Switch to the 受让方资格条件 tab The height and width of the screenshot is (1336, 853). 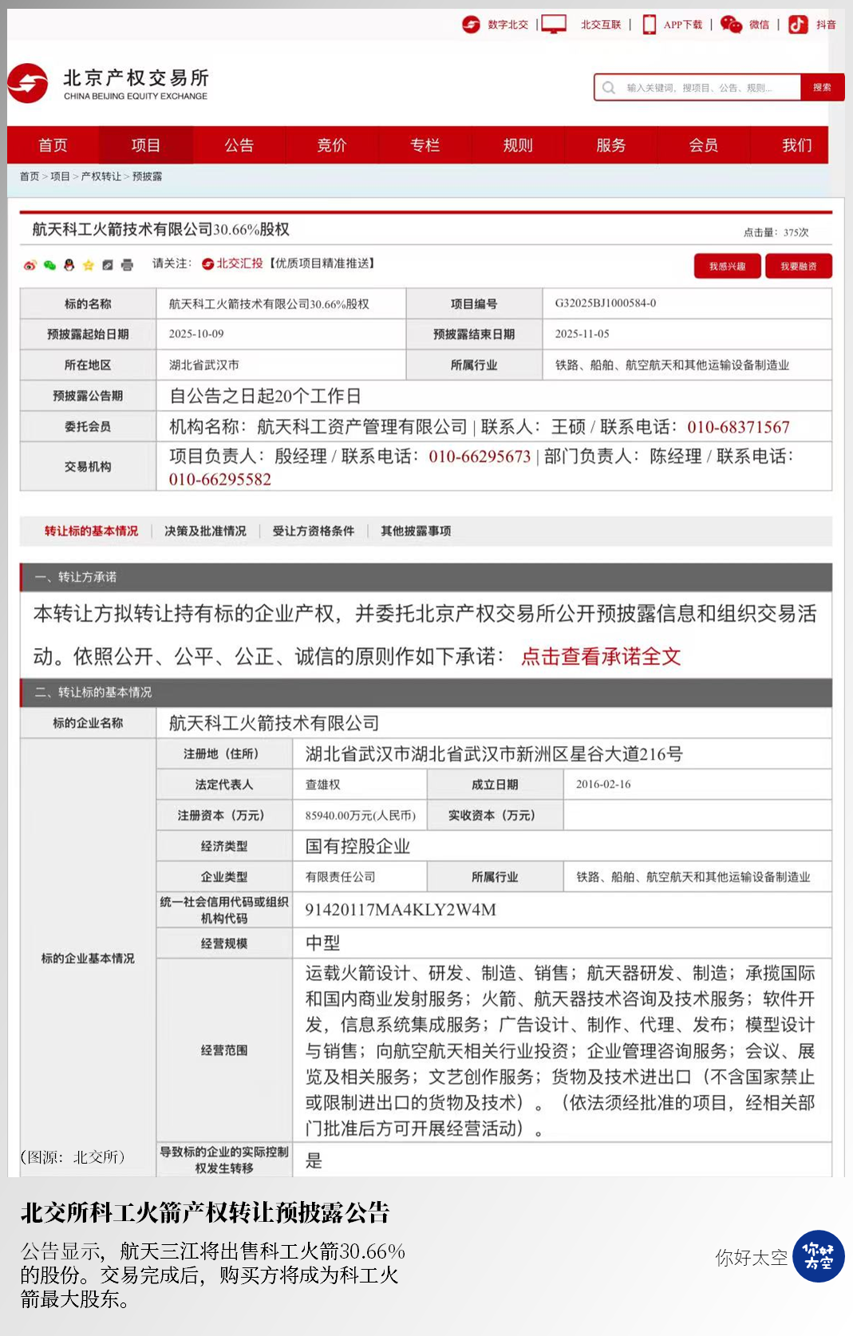[x=314, y=532]
